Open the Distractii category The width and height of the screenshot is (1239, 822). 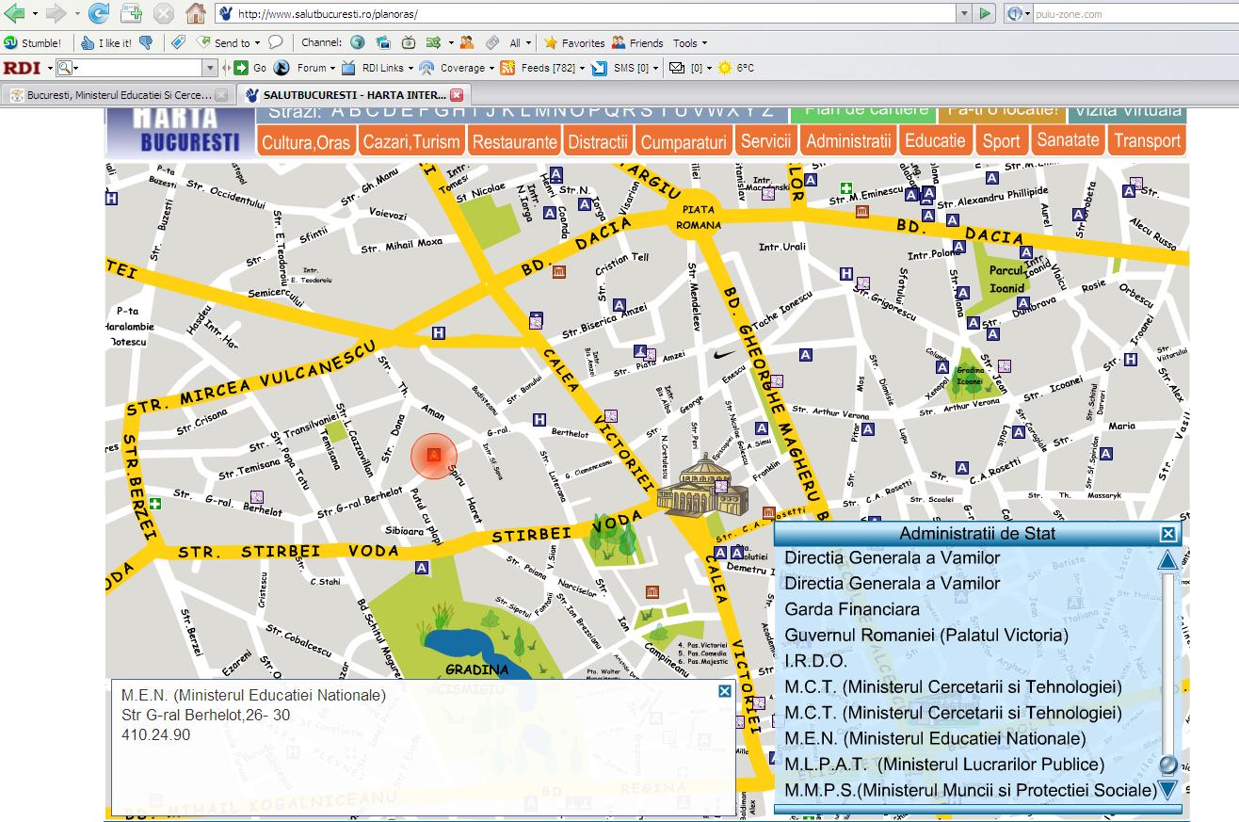(x=598, y=142)
